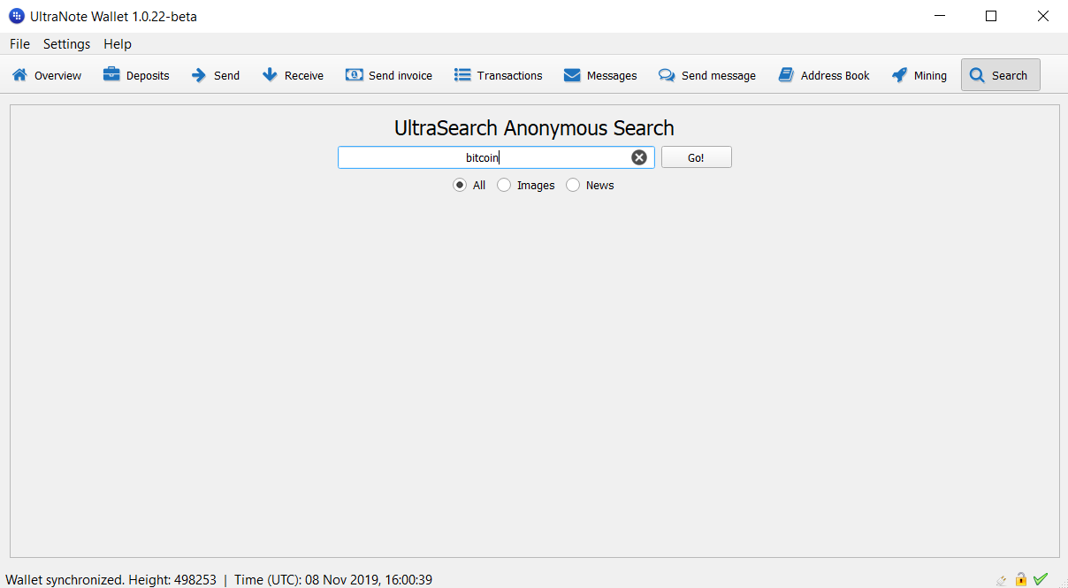
Task: Select the Images search radio button
Action: pos(526,185)
